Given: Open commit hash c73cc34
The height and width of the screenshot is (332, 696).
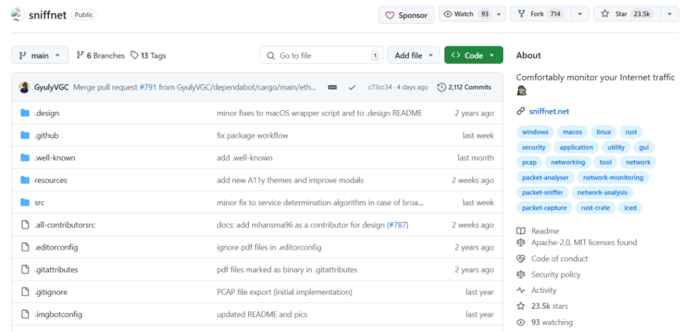Looking at the screenshot, I should coord(380,88).
